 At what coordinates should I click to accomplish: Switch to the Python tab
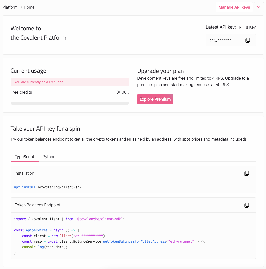pos(49,157)
